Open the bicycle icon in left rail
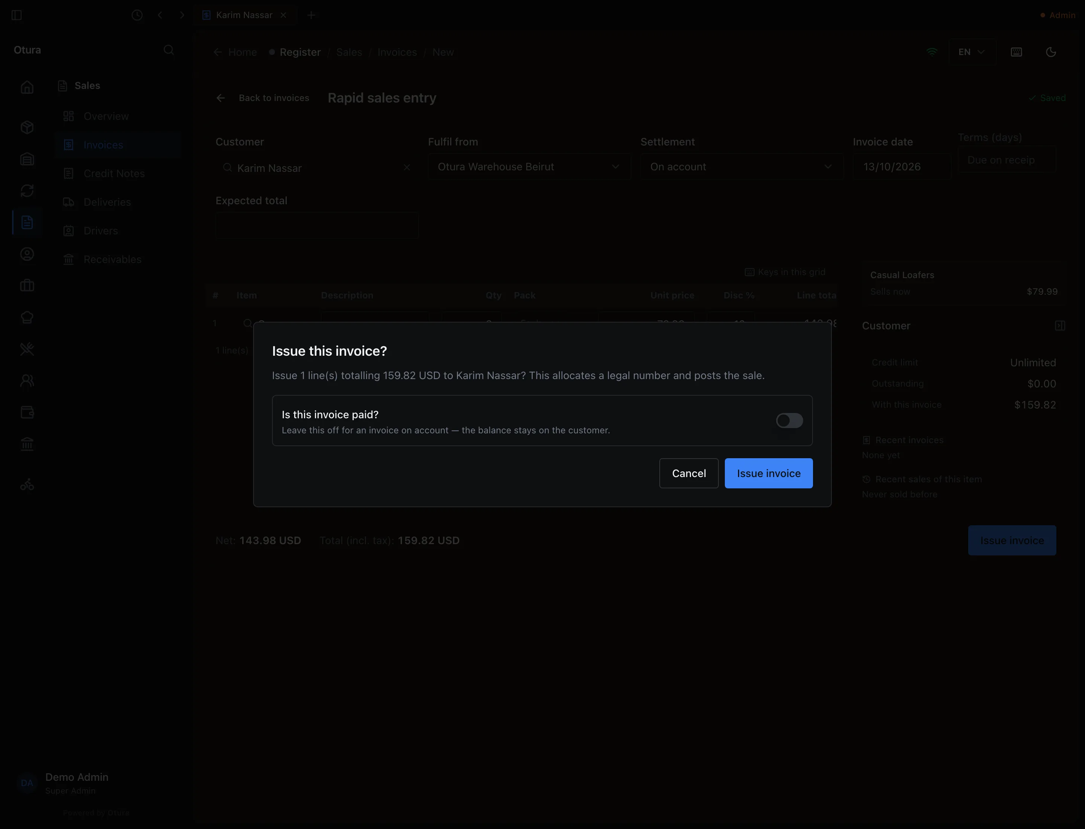This screenshot has height=829, width=1085. tap(27, 485)
